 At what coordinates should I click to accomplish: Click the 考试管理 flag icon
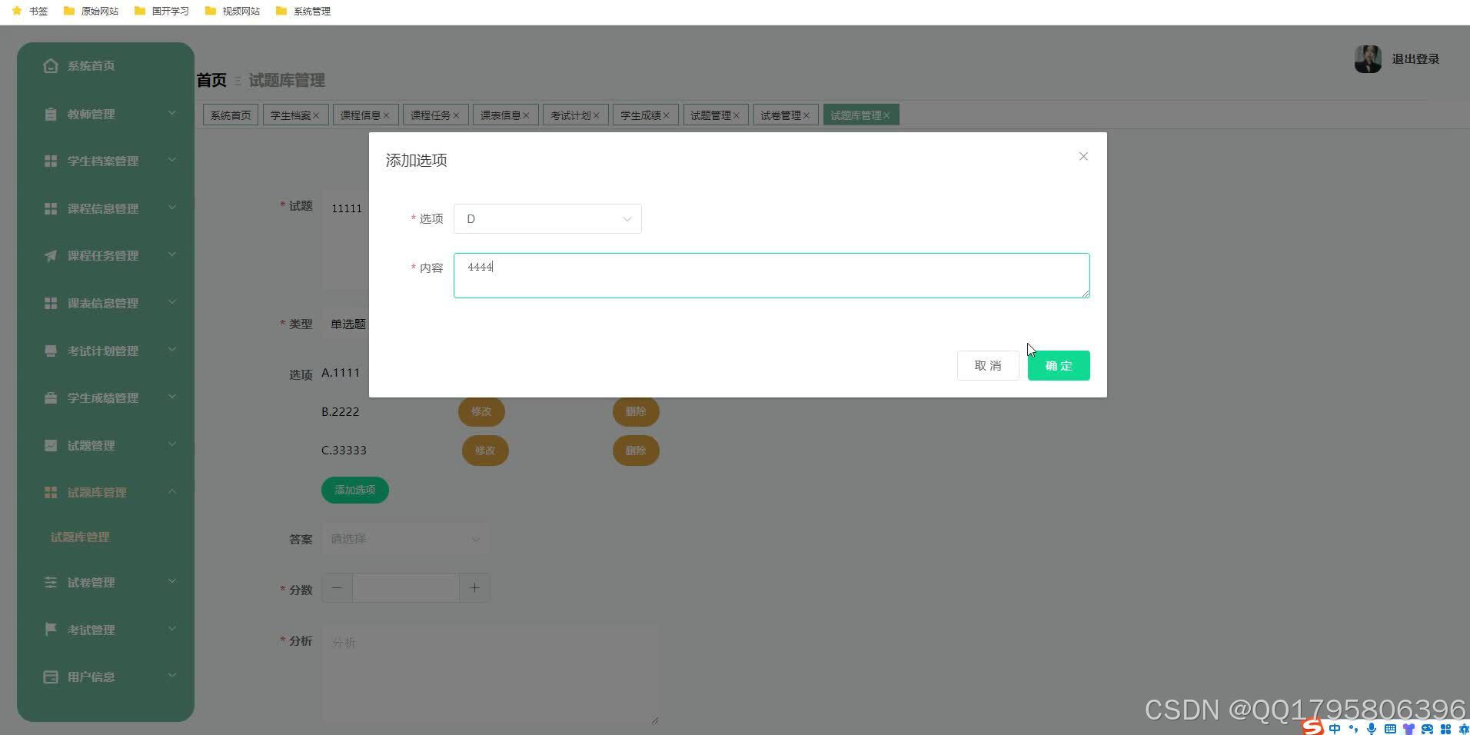tap(51, 630)
